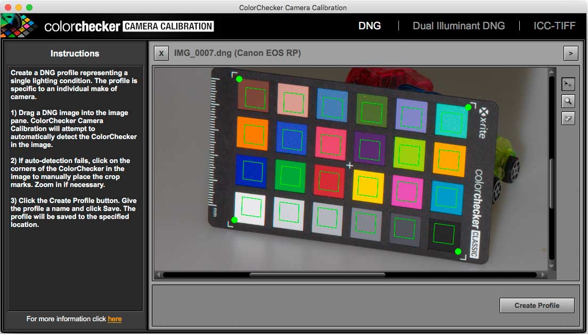This screenshot has width=588, height=334.
Task: Click the horizontal scrollbar thumb
Action: click(317, 275)
